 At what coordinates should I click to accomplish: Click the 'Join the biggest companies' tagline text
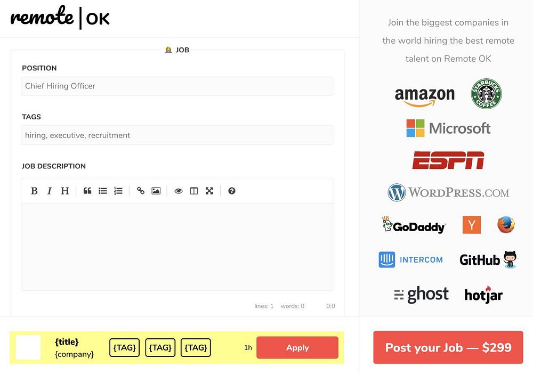tap(448, 40)
